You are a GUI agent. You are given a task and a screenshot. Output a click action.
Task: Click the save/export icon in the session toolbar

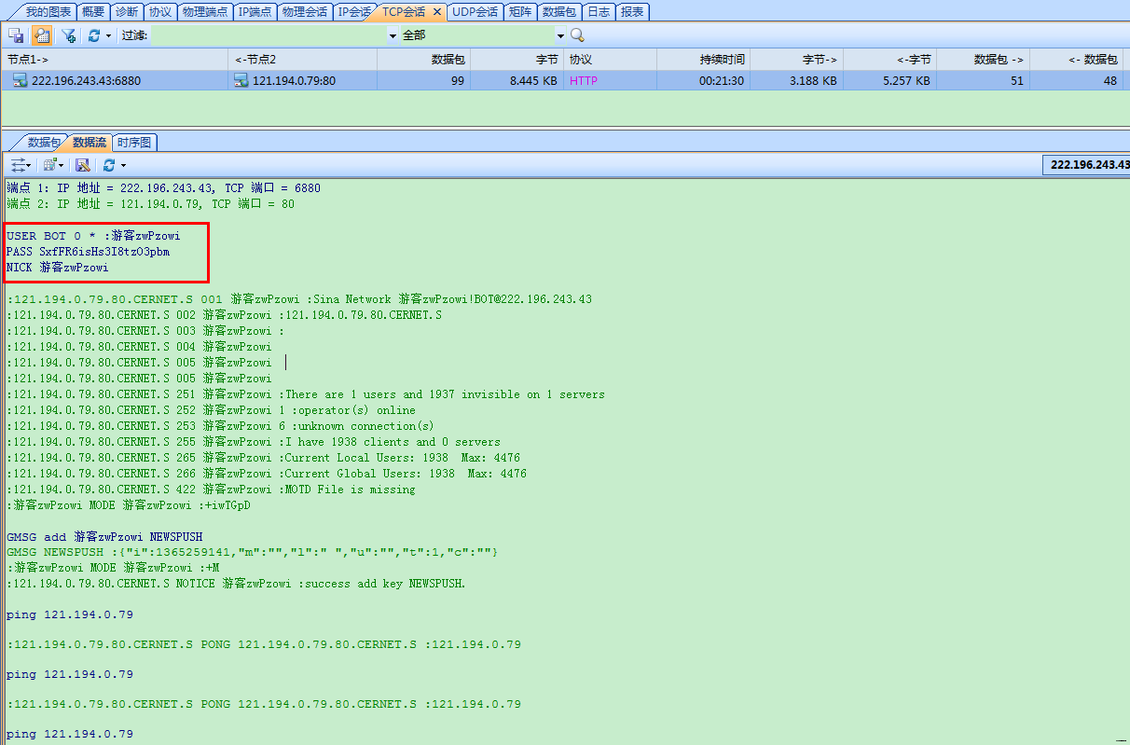pos(16,35)
